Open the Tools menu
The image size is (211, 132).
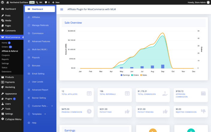(12, 109)
